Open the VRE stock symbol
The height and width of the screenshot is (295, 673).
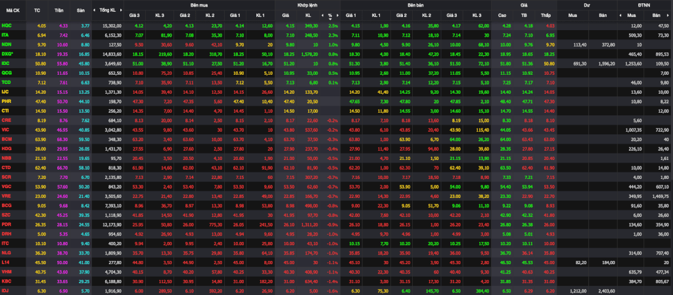pyautogui.click(x=7, y=196)
